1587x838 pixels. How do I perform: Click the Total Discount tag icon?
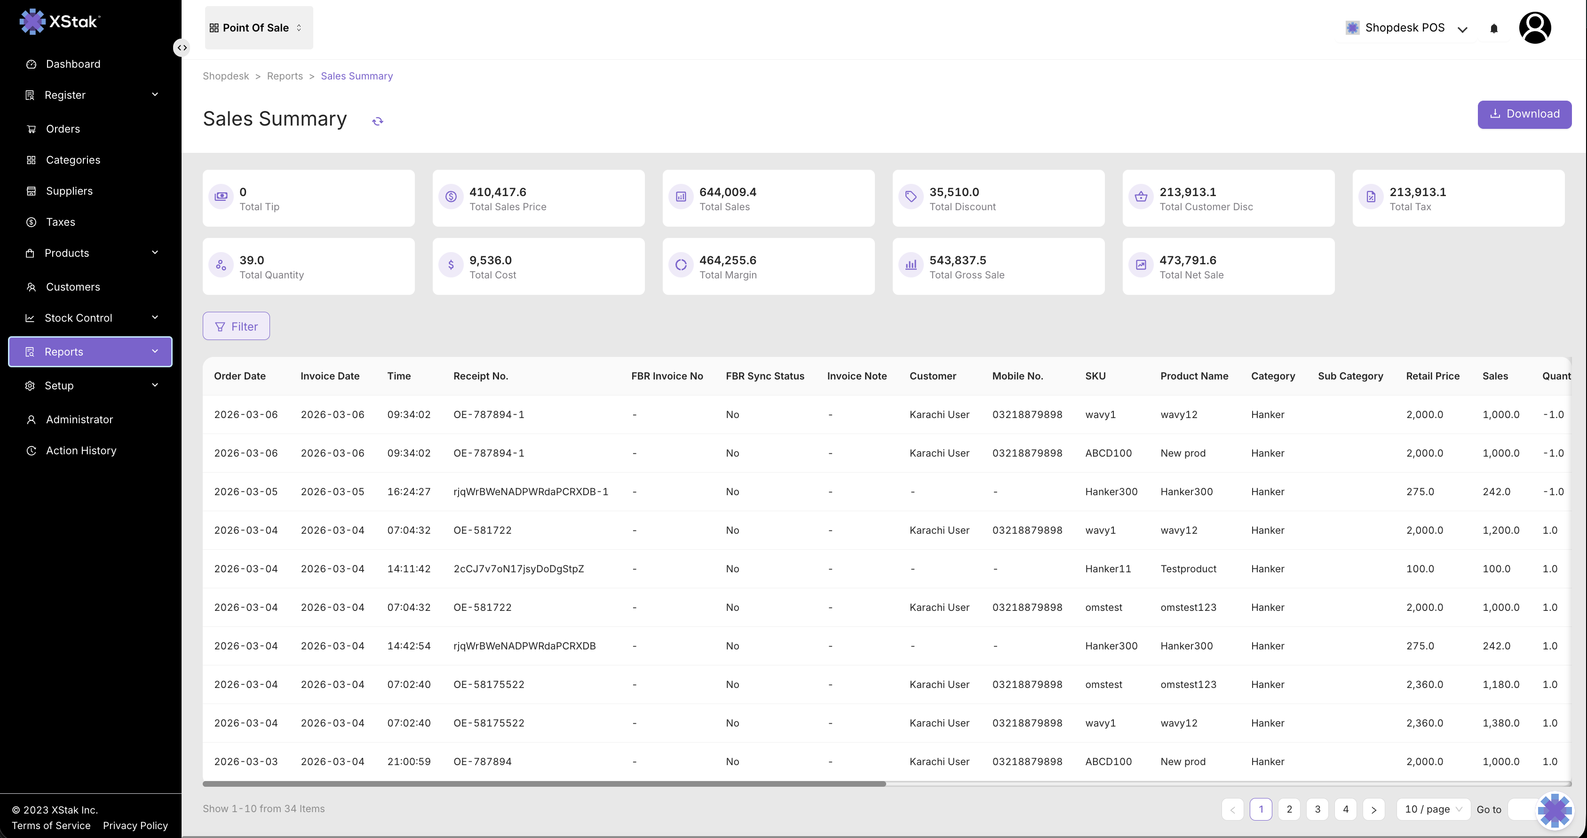tap(911, 197)
